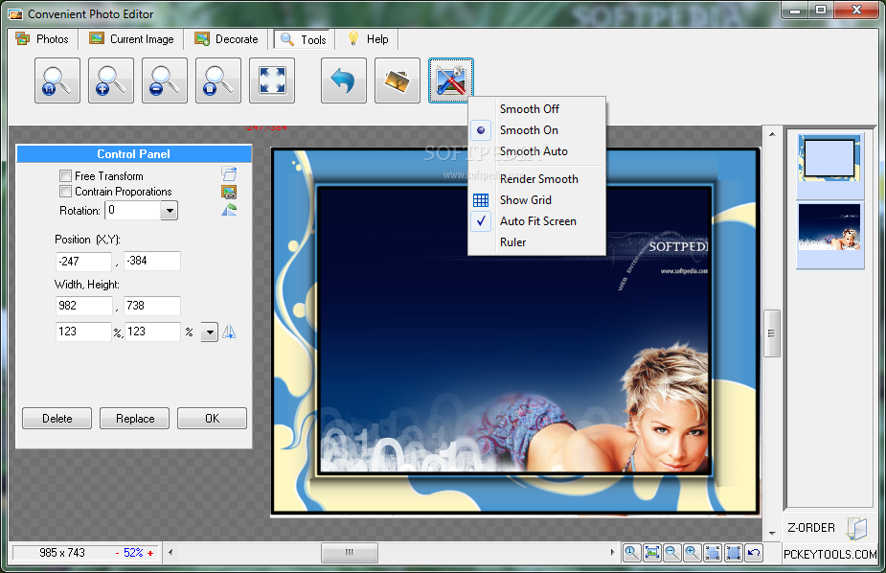
Task: Click the overlapping squares fit icon in status bar
Action: point(713,552)
